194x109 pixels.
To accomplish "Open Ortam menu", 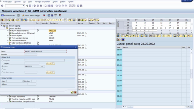I will 55,2.
